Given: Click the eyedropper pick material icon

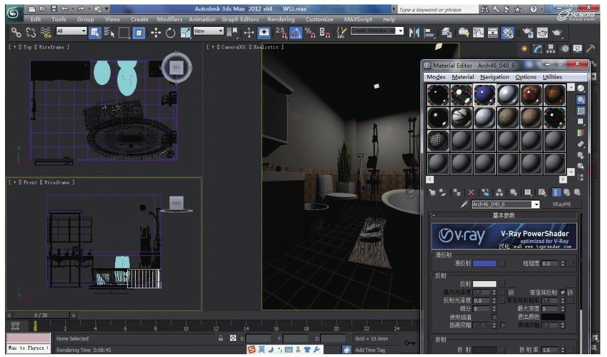Looking at the screenshot, I should pyautogui.click(x=464, y=204).
